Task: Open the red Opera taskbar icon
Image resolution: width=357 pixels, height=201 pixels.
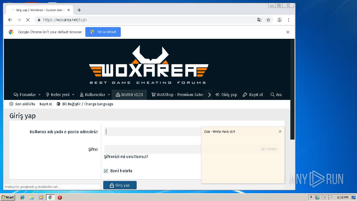Action: (60, 197)
